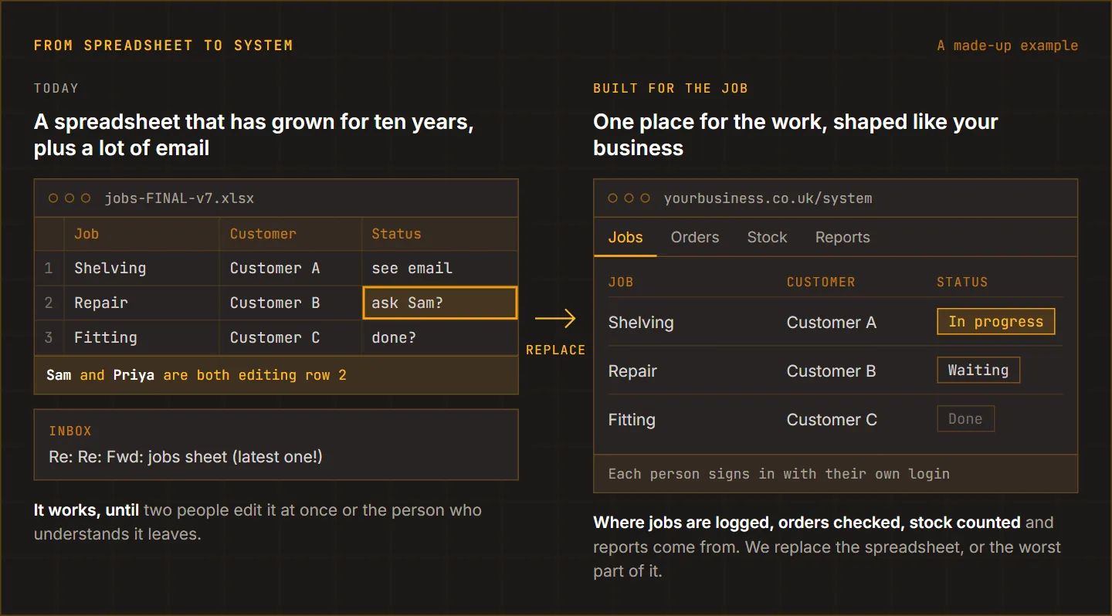
Task: Select spreadsheet row number 1
Action: tap(49, 268)
